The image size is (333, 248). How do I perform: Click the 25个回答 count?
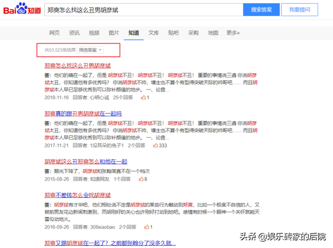tap(123, 98)
